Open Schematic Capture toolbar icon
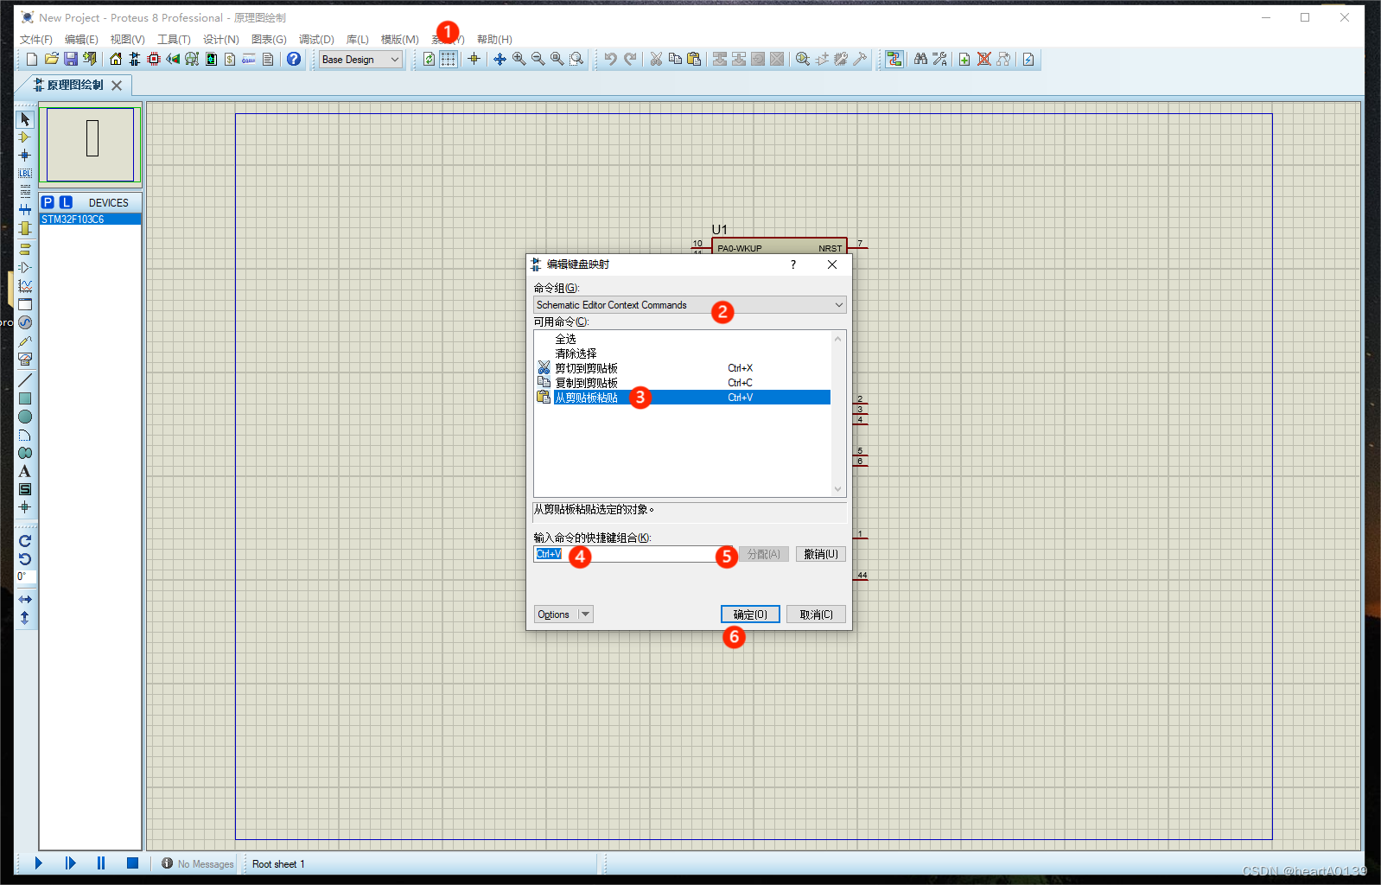Image resolution: width=1381 pixels, height=885 pixels. (135, 59)
